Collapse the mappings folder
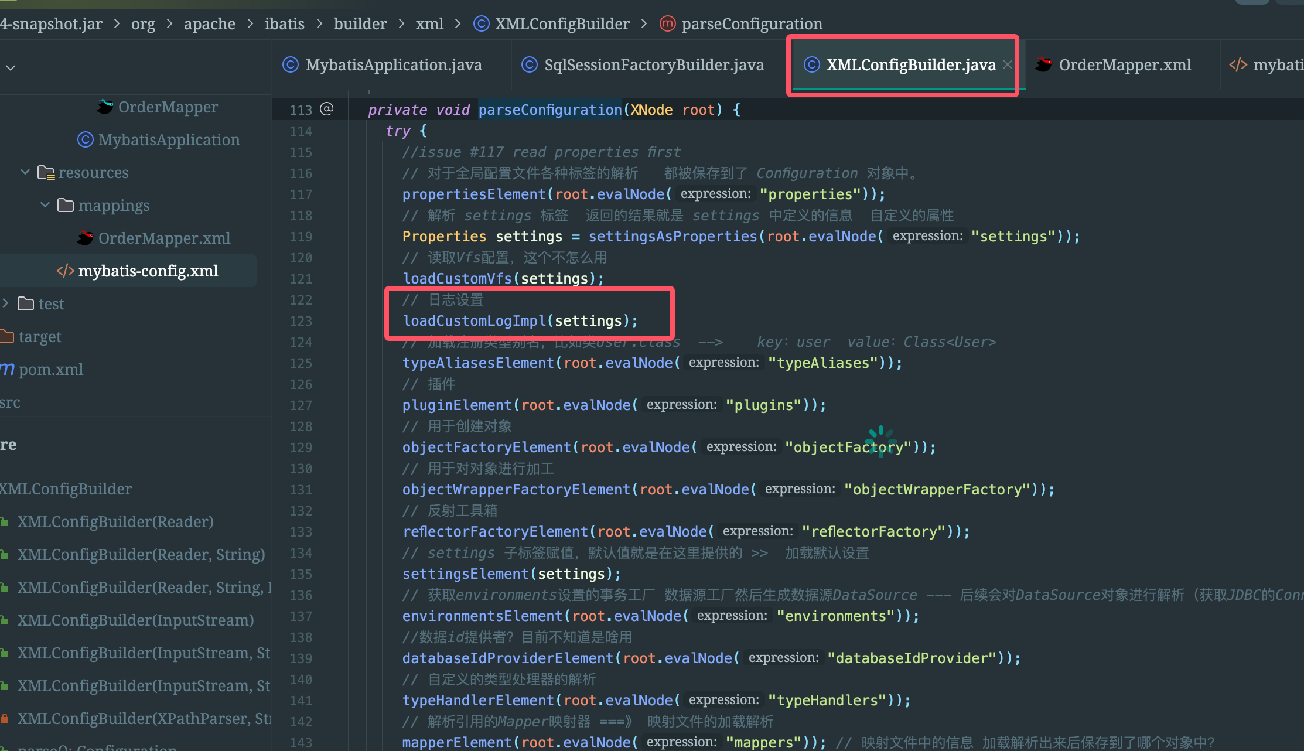This screenshot has height=751, width=1304. 45,205
